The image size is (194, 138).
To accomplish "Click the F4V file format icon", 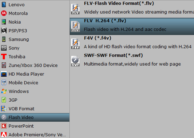I will (75, 44).
